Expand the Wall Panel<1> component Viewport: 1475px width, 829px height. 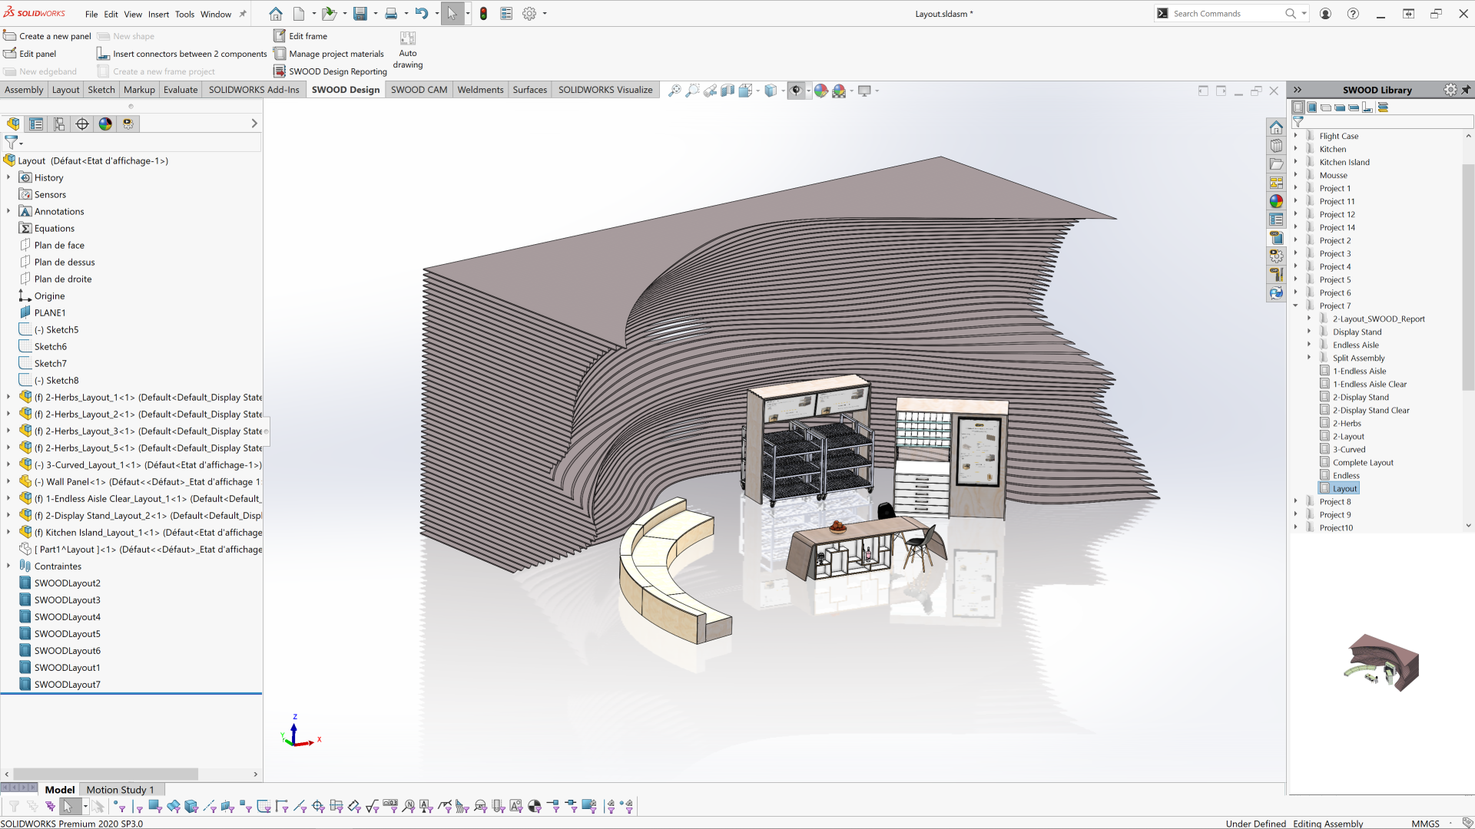point(8,481)
